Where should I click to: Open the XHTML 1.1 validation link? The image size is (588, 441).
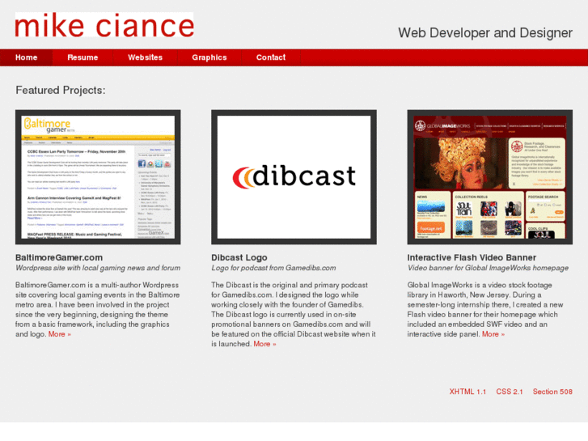coord(467,392)
